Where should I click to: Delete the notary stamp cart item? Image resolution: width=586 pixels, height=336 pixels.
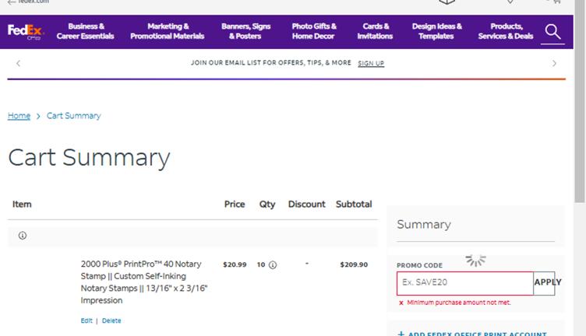(x=111, y=320)
